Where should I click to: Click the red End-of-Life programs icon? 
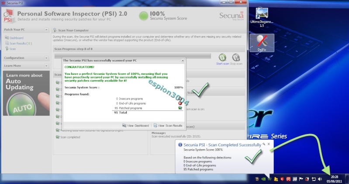tap(180, 103)
